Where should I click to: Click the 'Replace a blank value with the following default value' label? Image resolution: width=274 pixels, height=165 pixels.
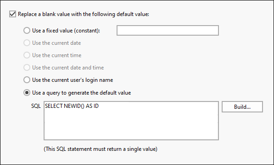(84, 14)
